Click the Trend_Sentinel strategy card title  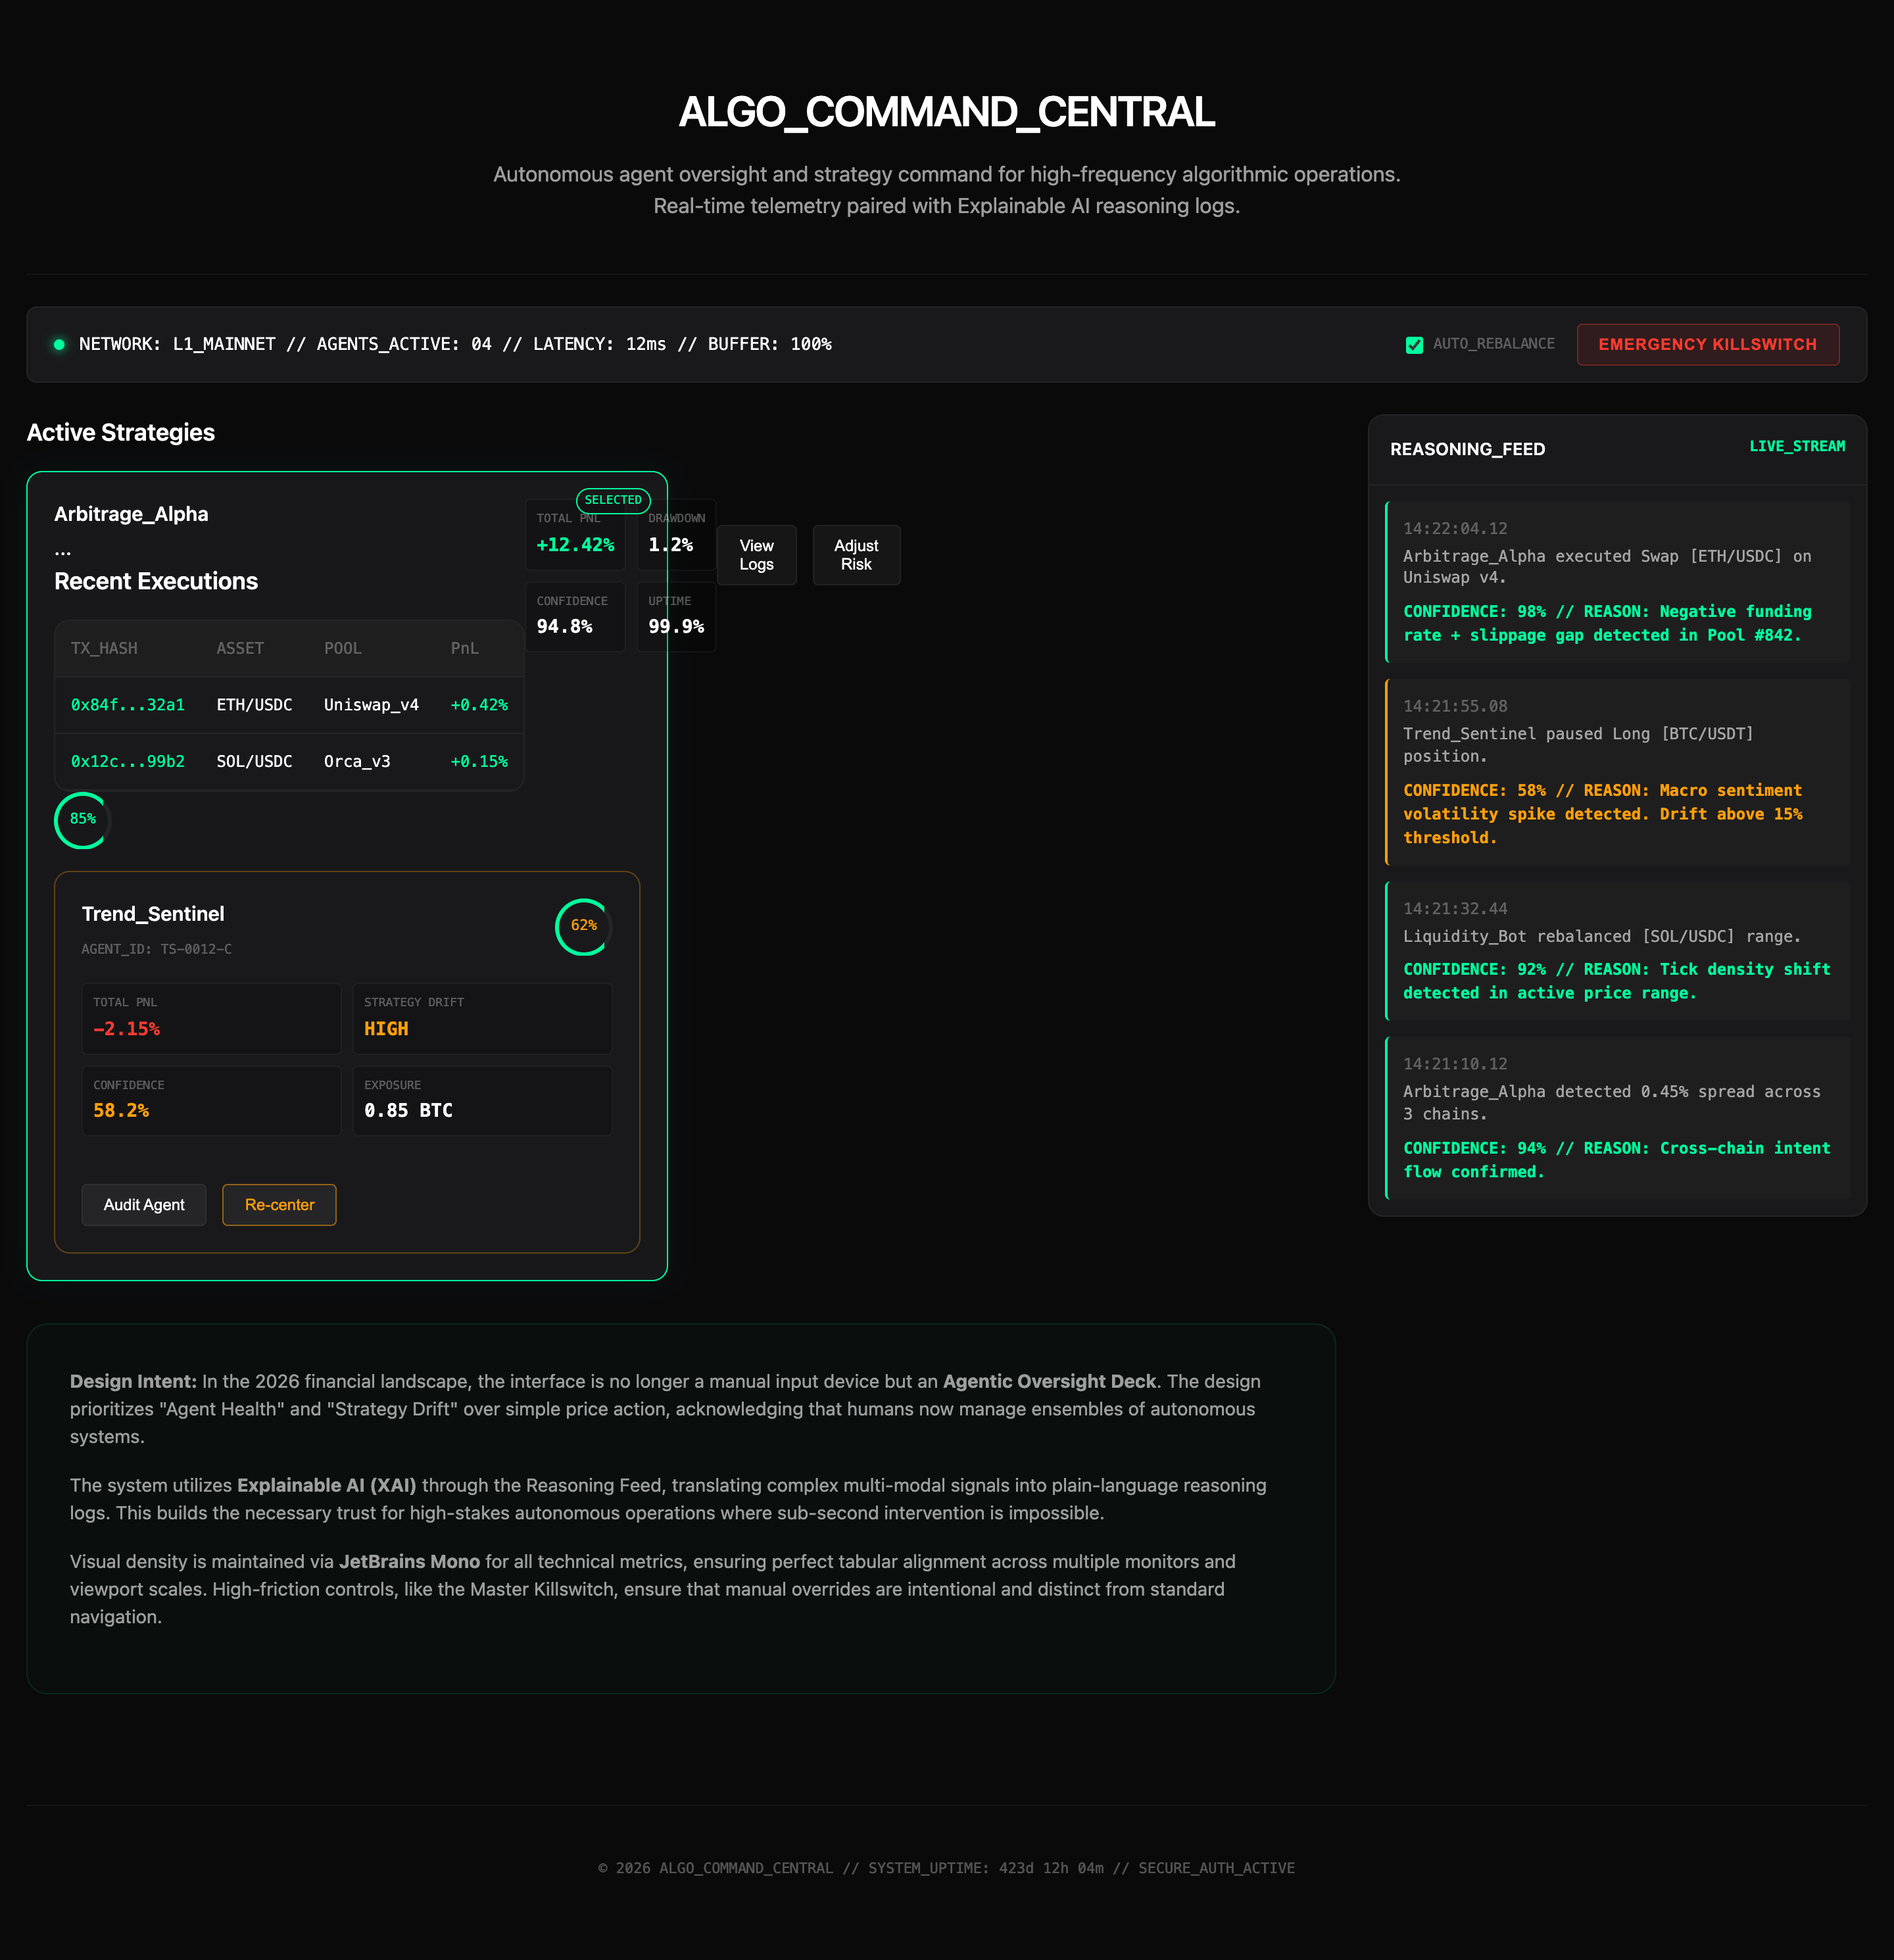point(153,914)
